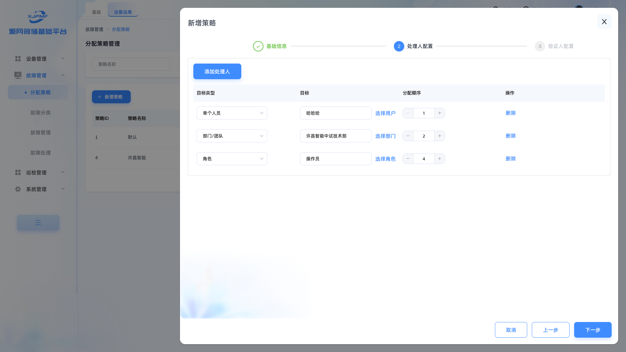Click 下一步 button
Screen dimensions: 626x352
[592, 330]
